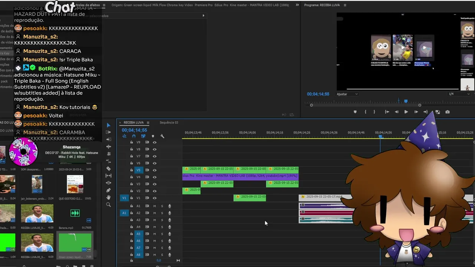
Task: Mute audio track A4
Action: [x=155, y=227]
